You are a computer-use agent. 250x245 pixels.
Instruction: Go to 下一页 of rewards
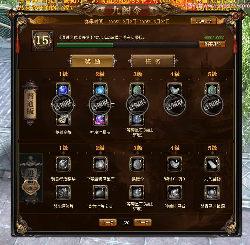(143, 222)
